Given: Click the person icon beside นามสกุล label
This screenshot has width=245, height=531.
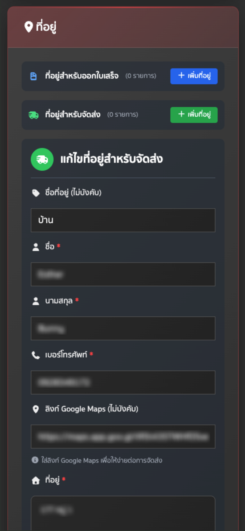Looking at the screenshot, I should [36, 301].
